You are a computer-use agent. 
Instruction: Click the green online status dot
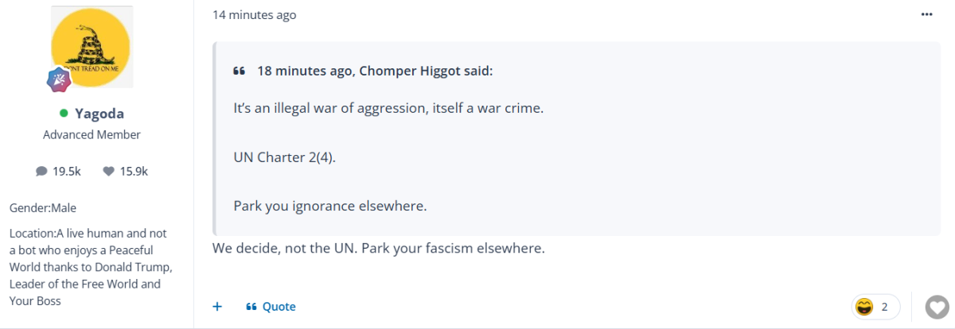coord(64,114)
